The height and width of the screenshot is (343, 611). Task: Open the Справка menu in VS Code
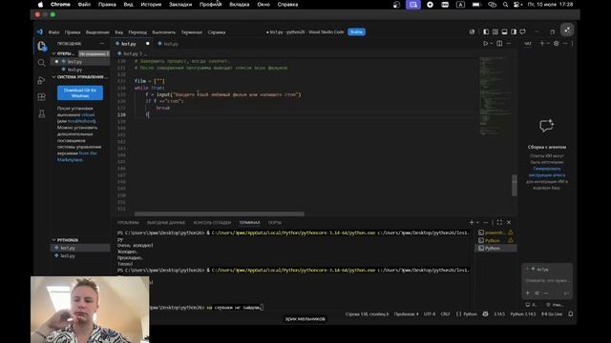(217, 32)
